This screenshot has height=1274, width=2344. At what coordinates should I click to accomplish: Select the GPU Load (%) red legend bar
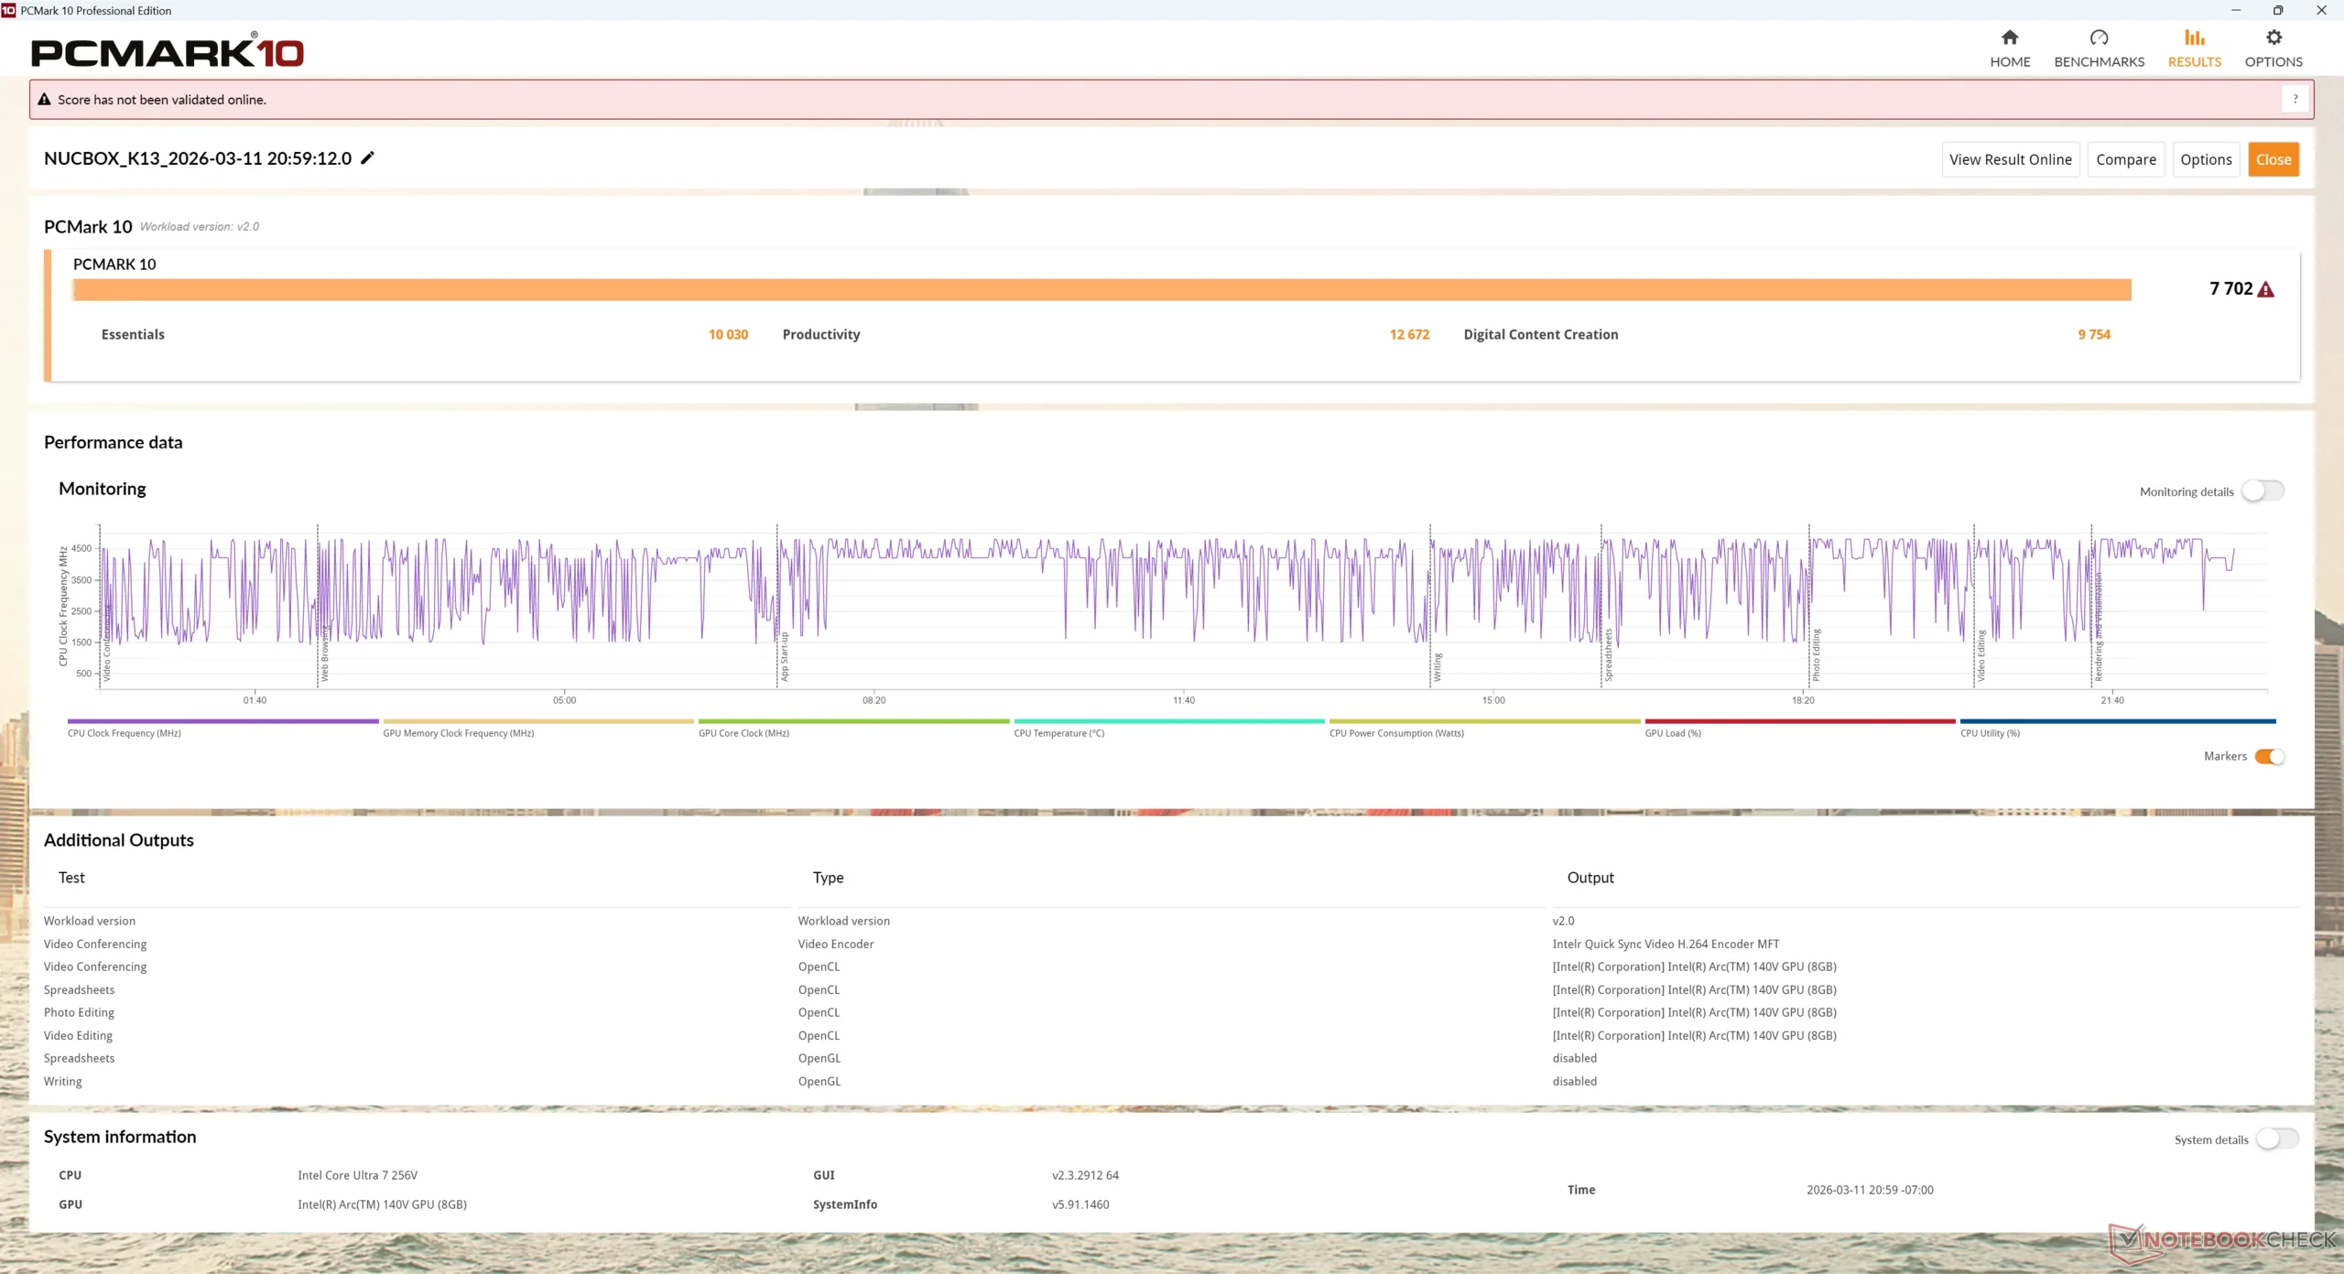click(1799, 722)
